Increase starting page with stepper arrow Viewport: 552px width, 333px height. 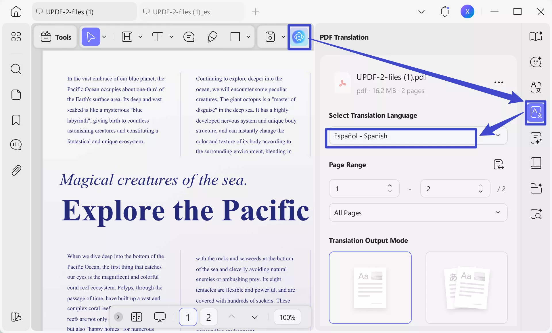coord(390,186)
